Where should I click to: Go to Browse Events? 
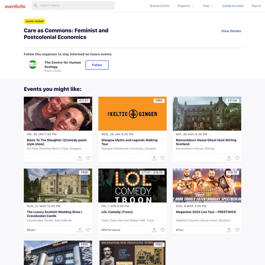coord(160,6)
